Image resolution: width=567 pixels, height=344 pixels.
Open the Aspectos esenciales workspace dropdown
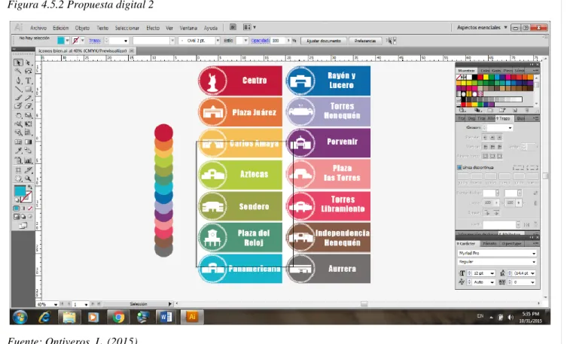coord(482,27)
